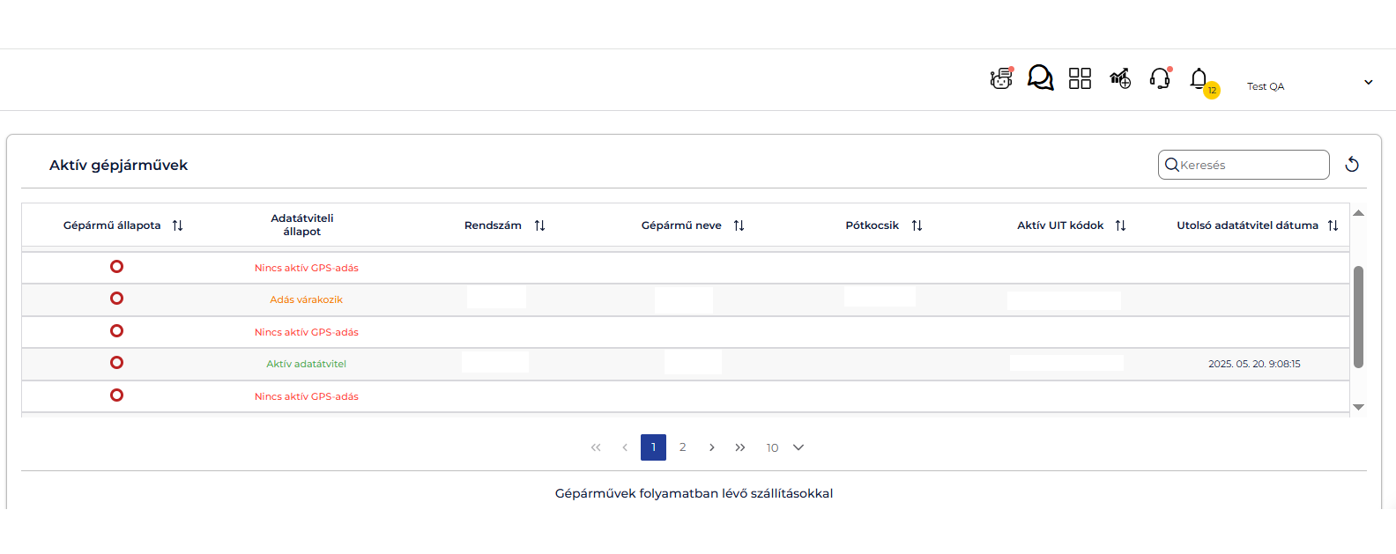Open the four-square apps grid
This screenshot has width=1396, height=554.
coord(1080,78)
